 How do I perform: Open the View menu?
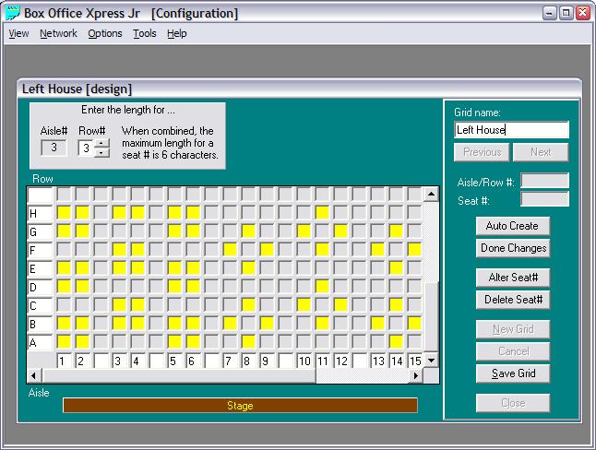[x=18, y=33]
